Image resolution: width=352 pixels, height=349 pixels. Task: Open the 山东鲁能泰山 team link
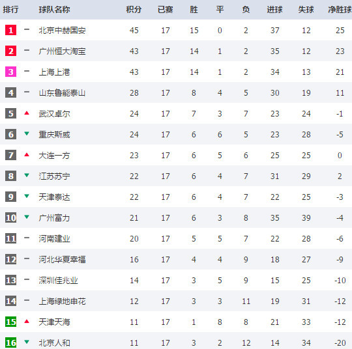click(x=62, y=93)
